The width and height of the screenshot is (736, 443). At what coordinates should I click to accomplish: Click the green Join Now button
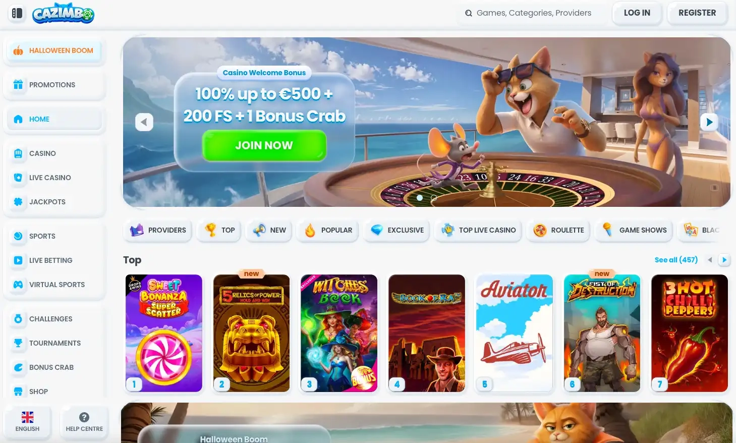(x=264, y=145)
